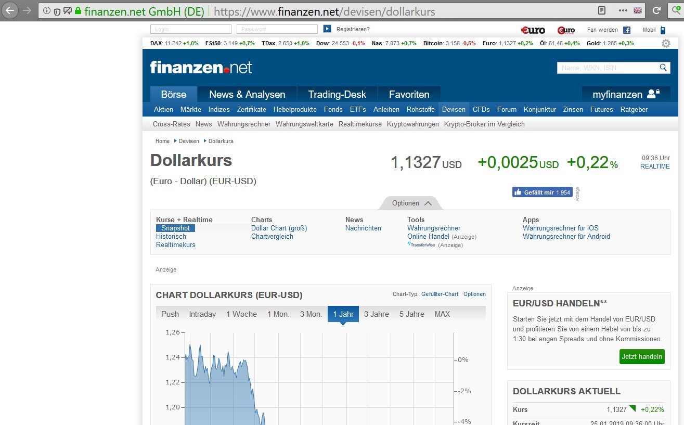The height and width of the screenshot is (425, 684).
Task: Open Zertifikate menu item
Action: pos(252,109)
